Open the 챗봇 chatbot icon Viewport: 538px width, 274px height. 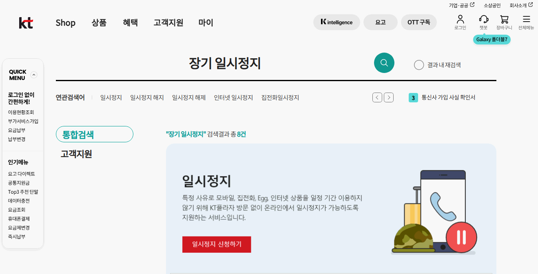tap(483, 21)
